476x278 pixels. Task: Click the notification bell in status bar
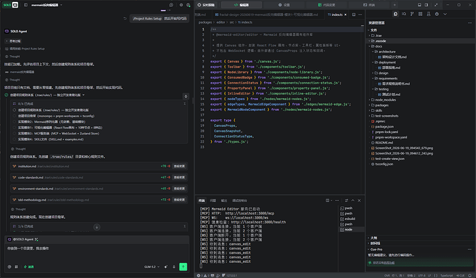tap(470, 275)
